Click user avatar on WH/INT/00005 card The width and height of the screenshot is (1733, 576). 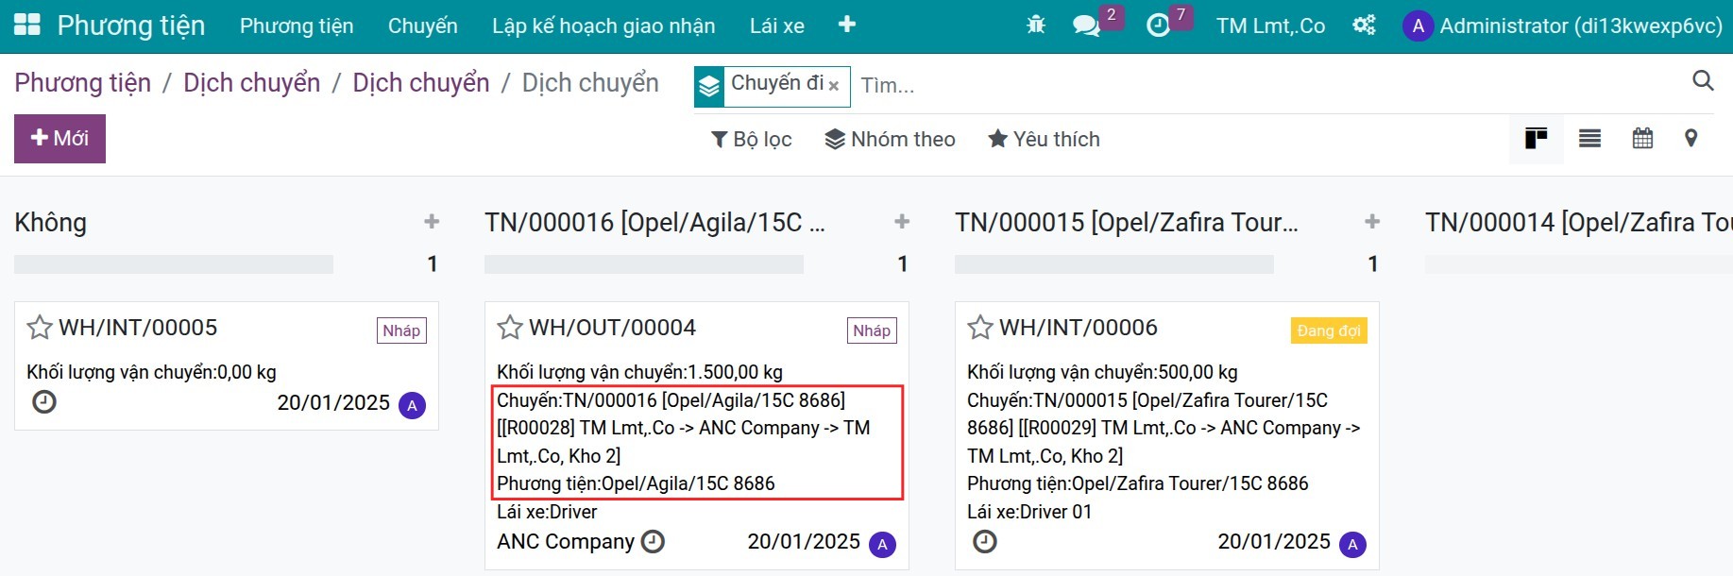pos(412,405)
